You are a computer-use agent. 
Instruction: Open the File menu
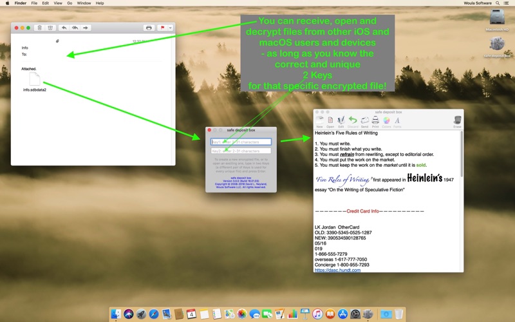(x=34, y=3)
